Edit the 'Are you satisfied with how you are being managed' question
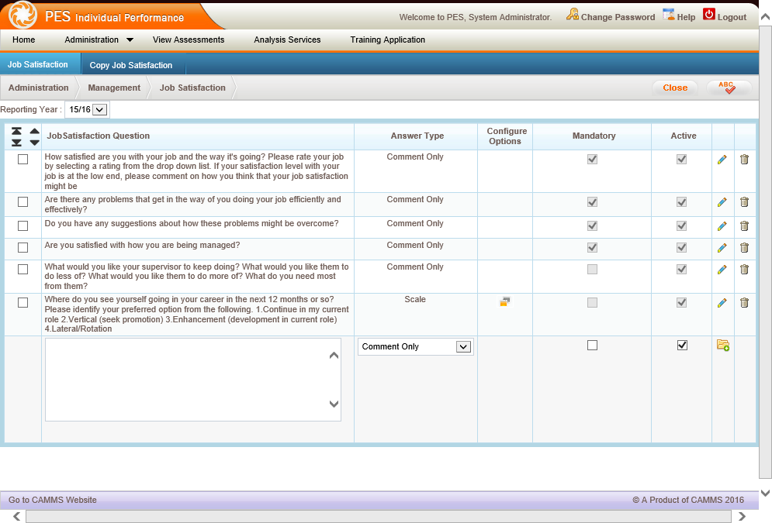The width and height of the screenshot is (772, 523). coord(722,248)
